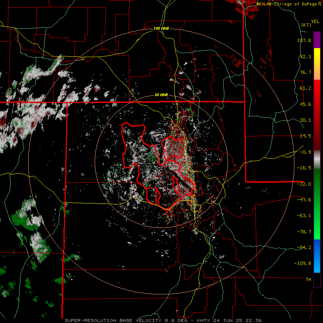Click the [KT] units label
The height and width of the screenshot is (323, 323).
coord(306,25)
